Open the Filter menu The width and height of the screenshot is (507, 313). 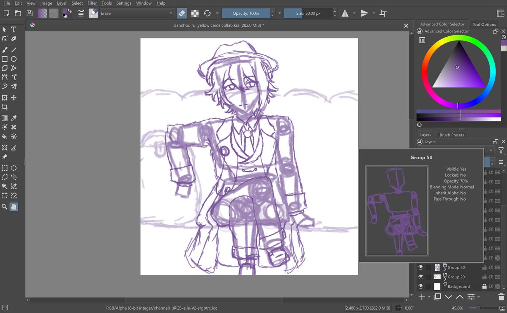coord(92,3)
